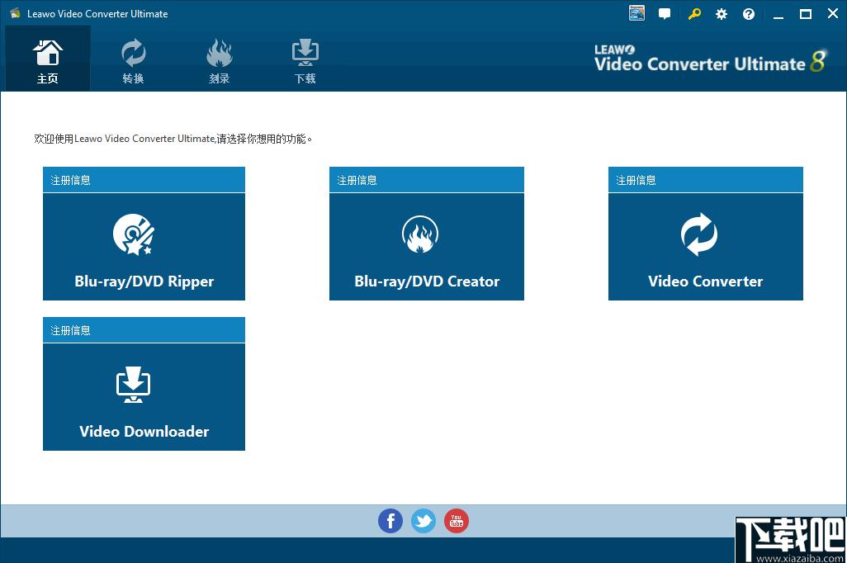
Task: Click the Leawo Video Converter Ultimate 8 logo
Action: pos(710,59)
